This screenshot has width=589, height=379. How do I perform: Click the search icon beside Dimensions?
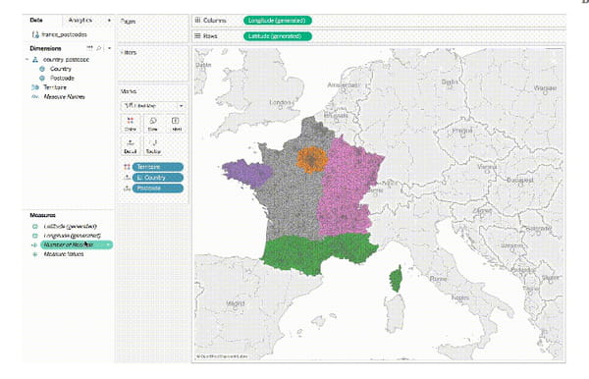99,48
